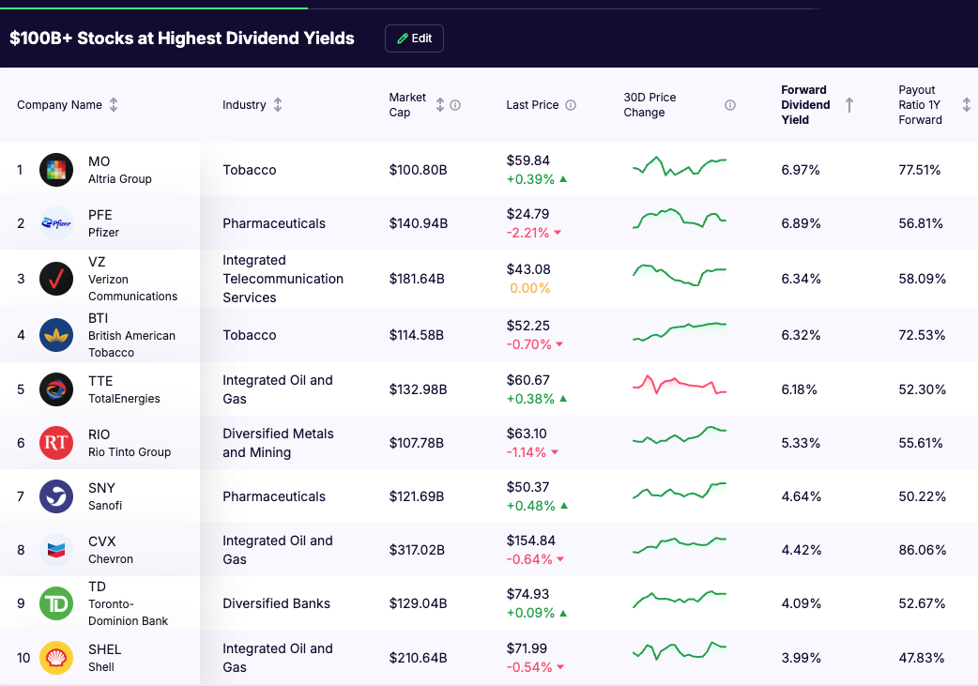Open the SNY ticker link
978x686 pixels.
point(101,488)
